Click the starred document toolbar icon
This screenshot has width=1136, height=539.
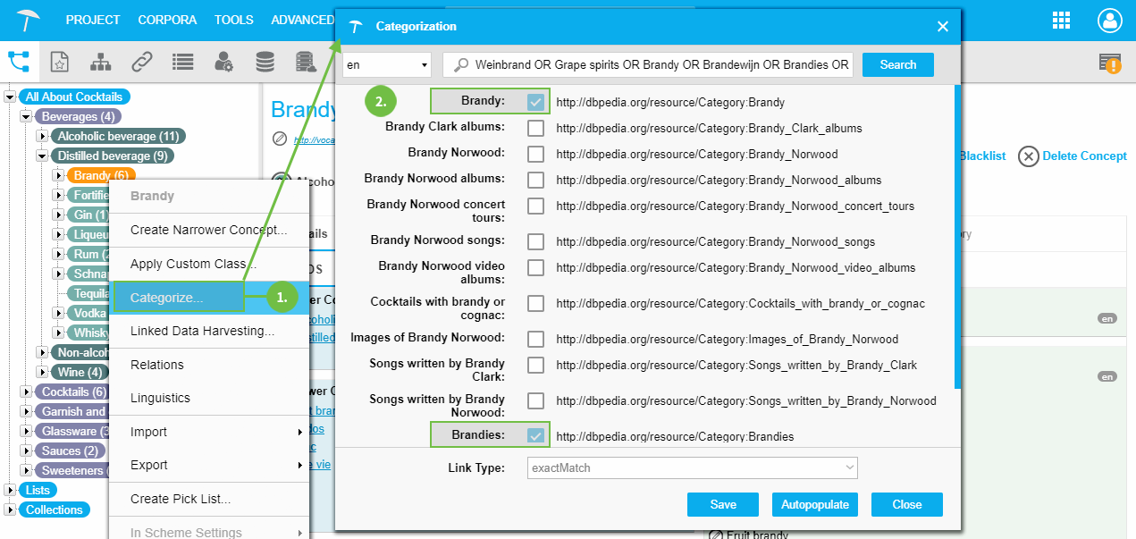click(59, 62)
